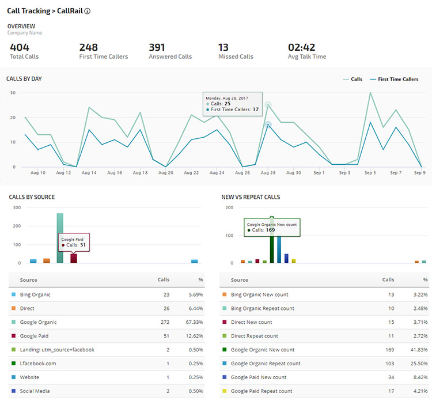432x401 pixels.
Task: Click the Avg Talk Time overview metric
Action: (306, 51)
